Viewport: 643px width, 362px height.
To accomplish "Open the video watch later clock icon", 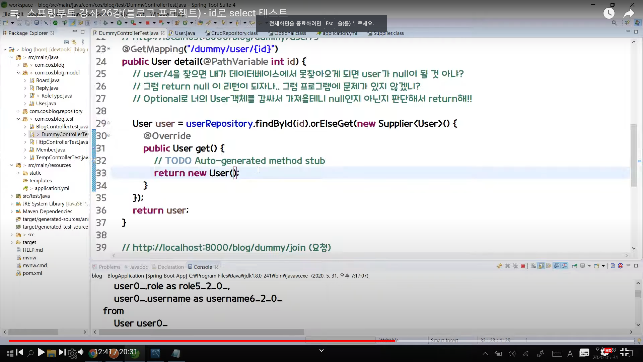I will [x=609, y=13].
